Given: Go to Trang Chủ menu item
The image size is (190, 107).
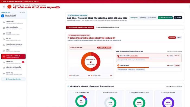Looking at the screenshot, I should coord(13,22).
